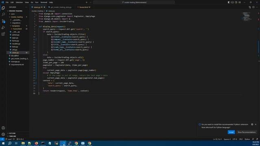The height and width of the screenshot is (146, 260).
Task: Open the View menu
Action: click(27, 2)
